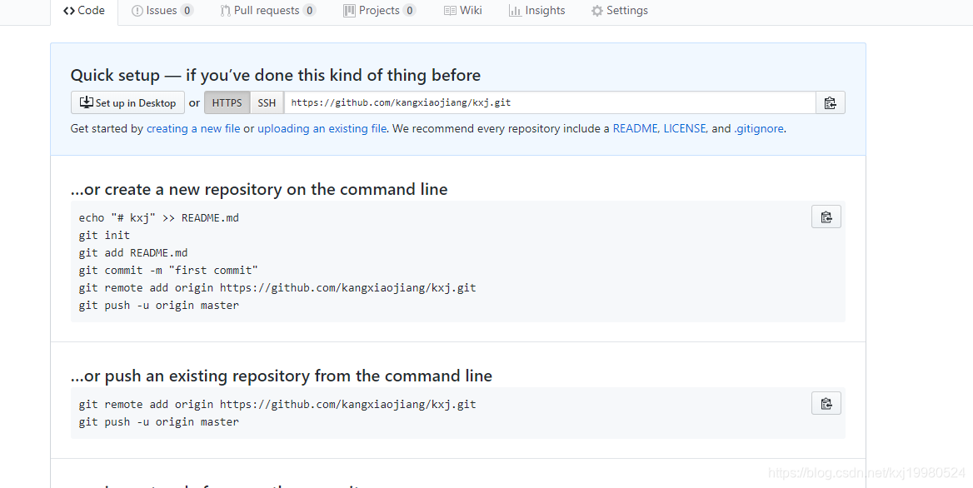The height and width of the screenshot is (488, 973).
Task: Select the HTTPS protocol option
Action: point(227,103)
